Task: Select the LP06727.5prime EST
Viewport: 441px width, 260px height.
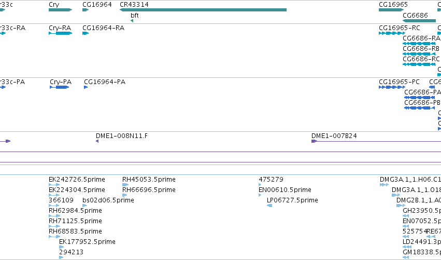Action: (269, 206)
